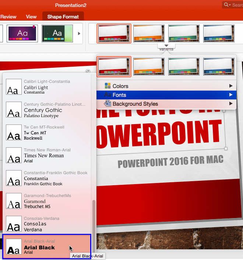This screenshot has width=243, height=260.
Task: Click the Aa preview for Times New Roman
Action: (x=14, y=155)
